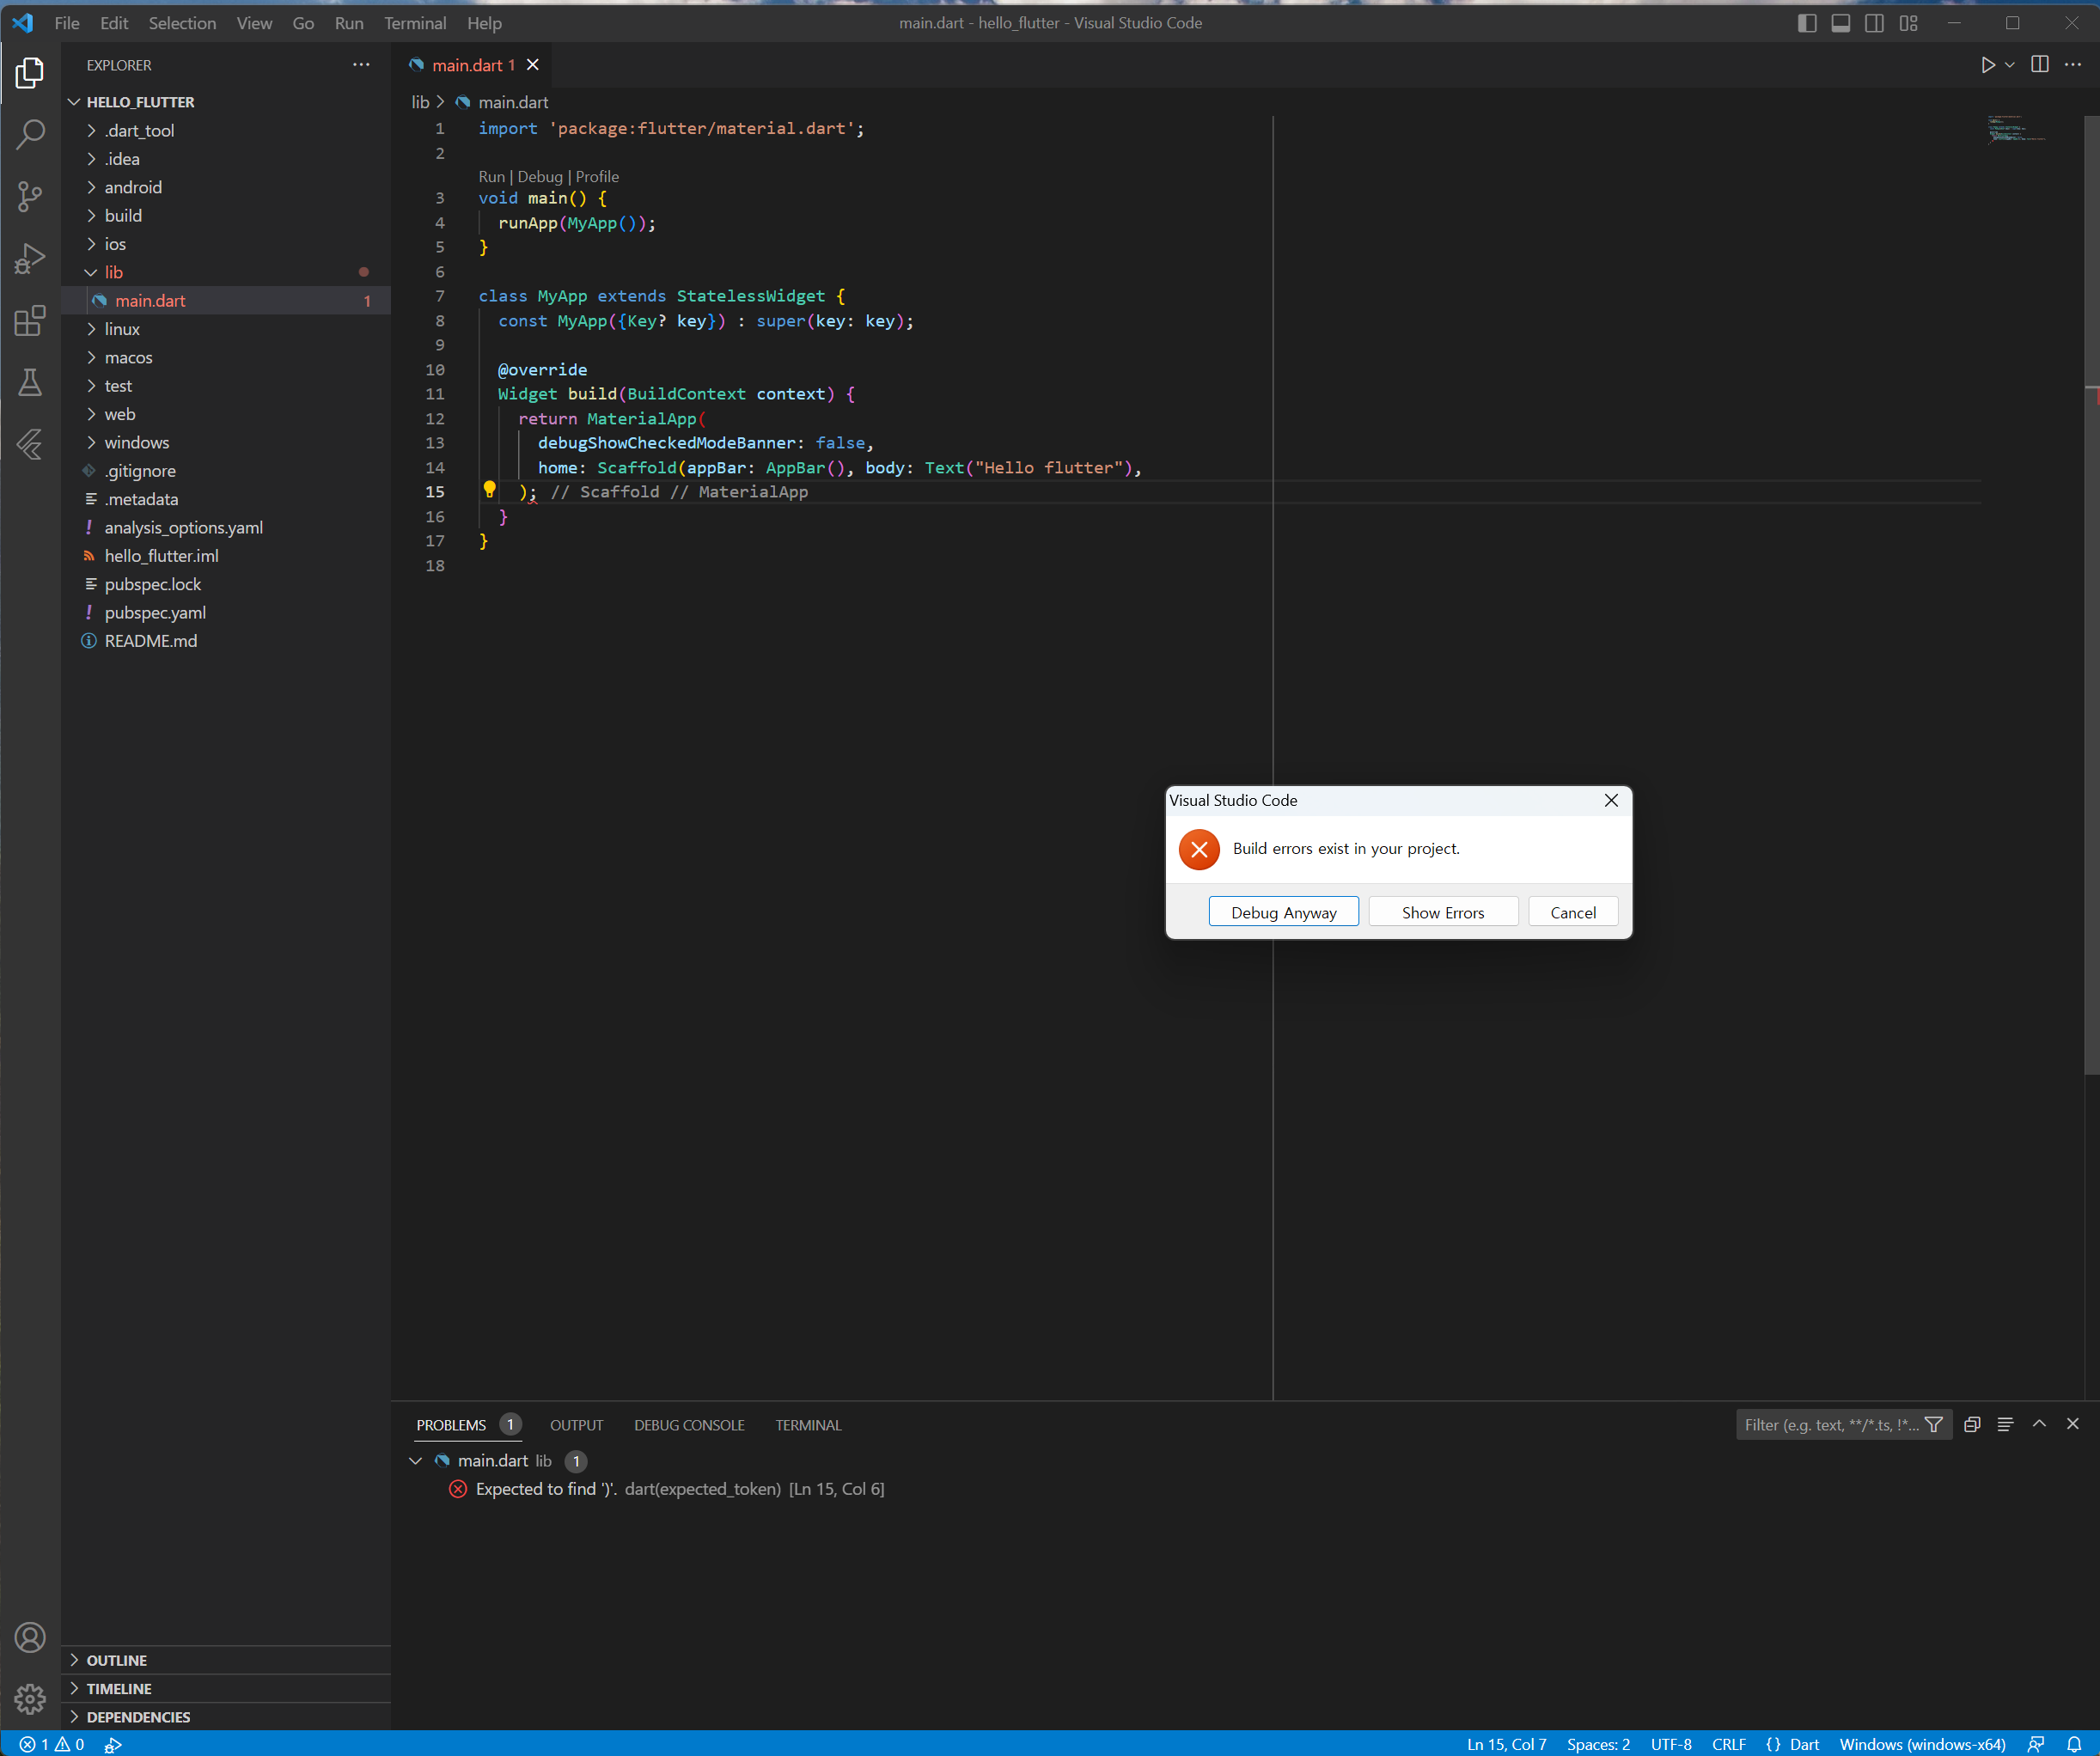
Task: Click errors and warnings count in status bar
Action: 52,1744
